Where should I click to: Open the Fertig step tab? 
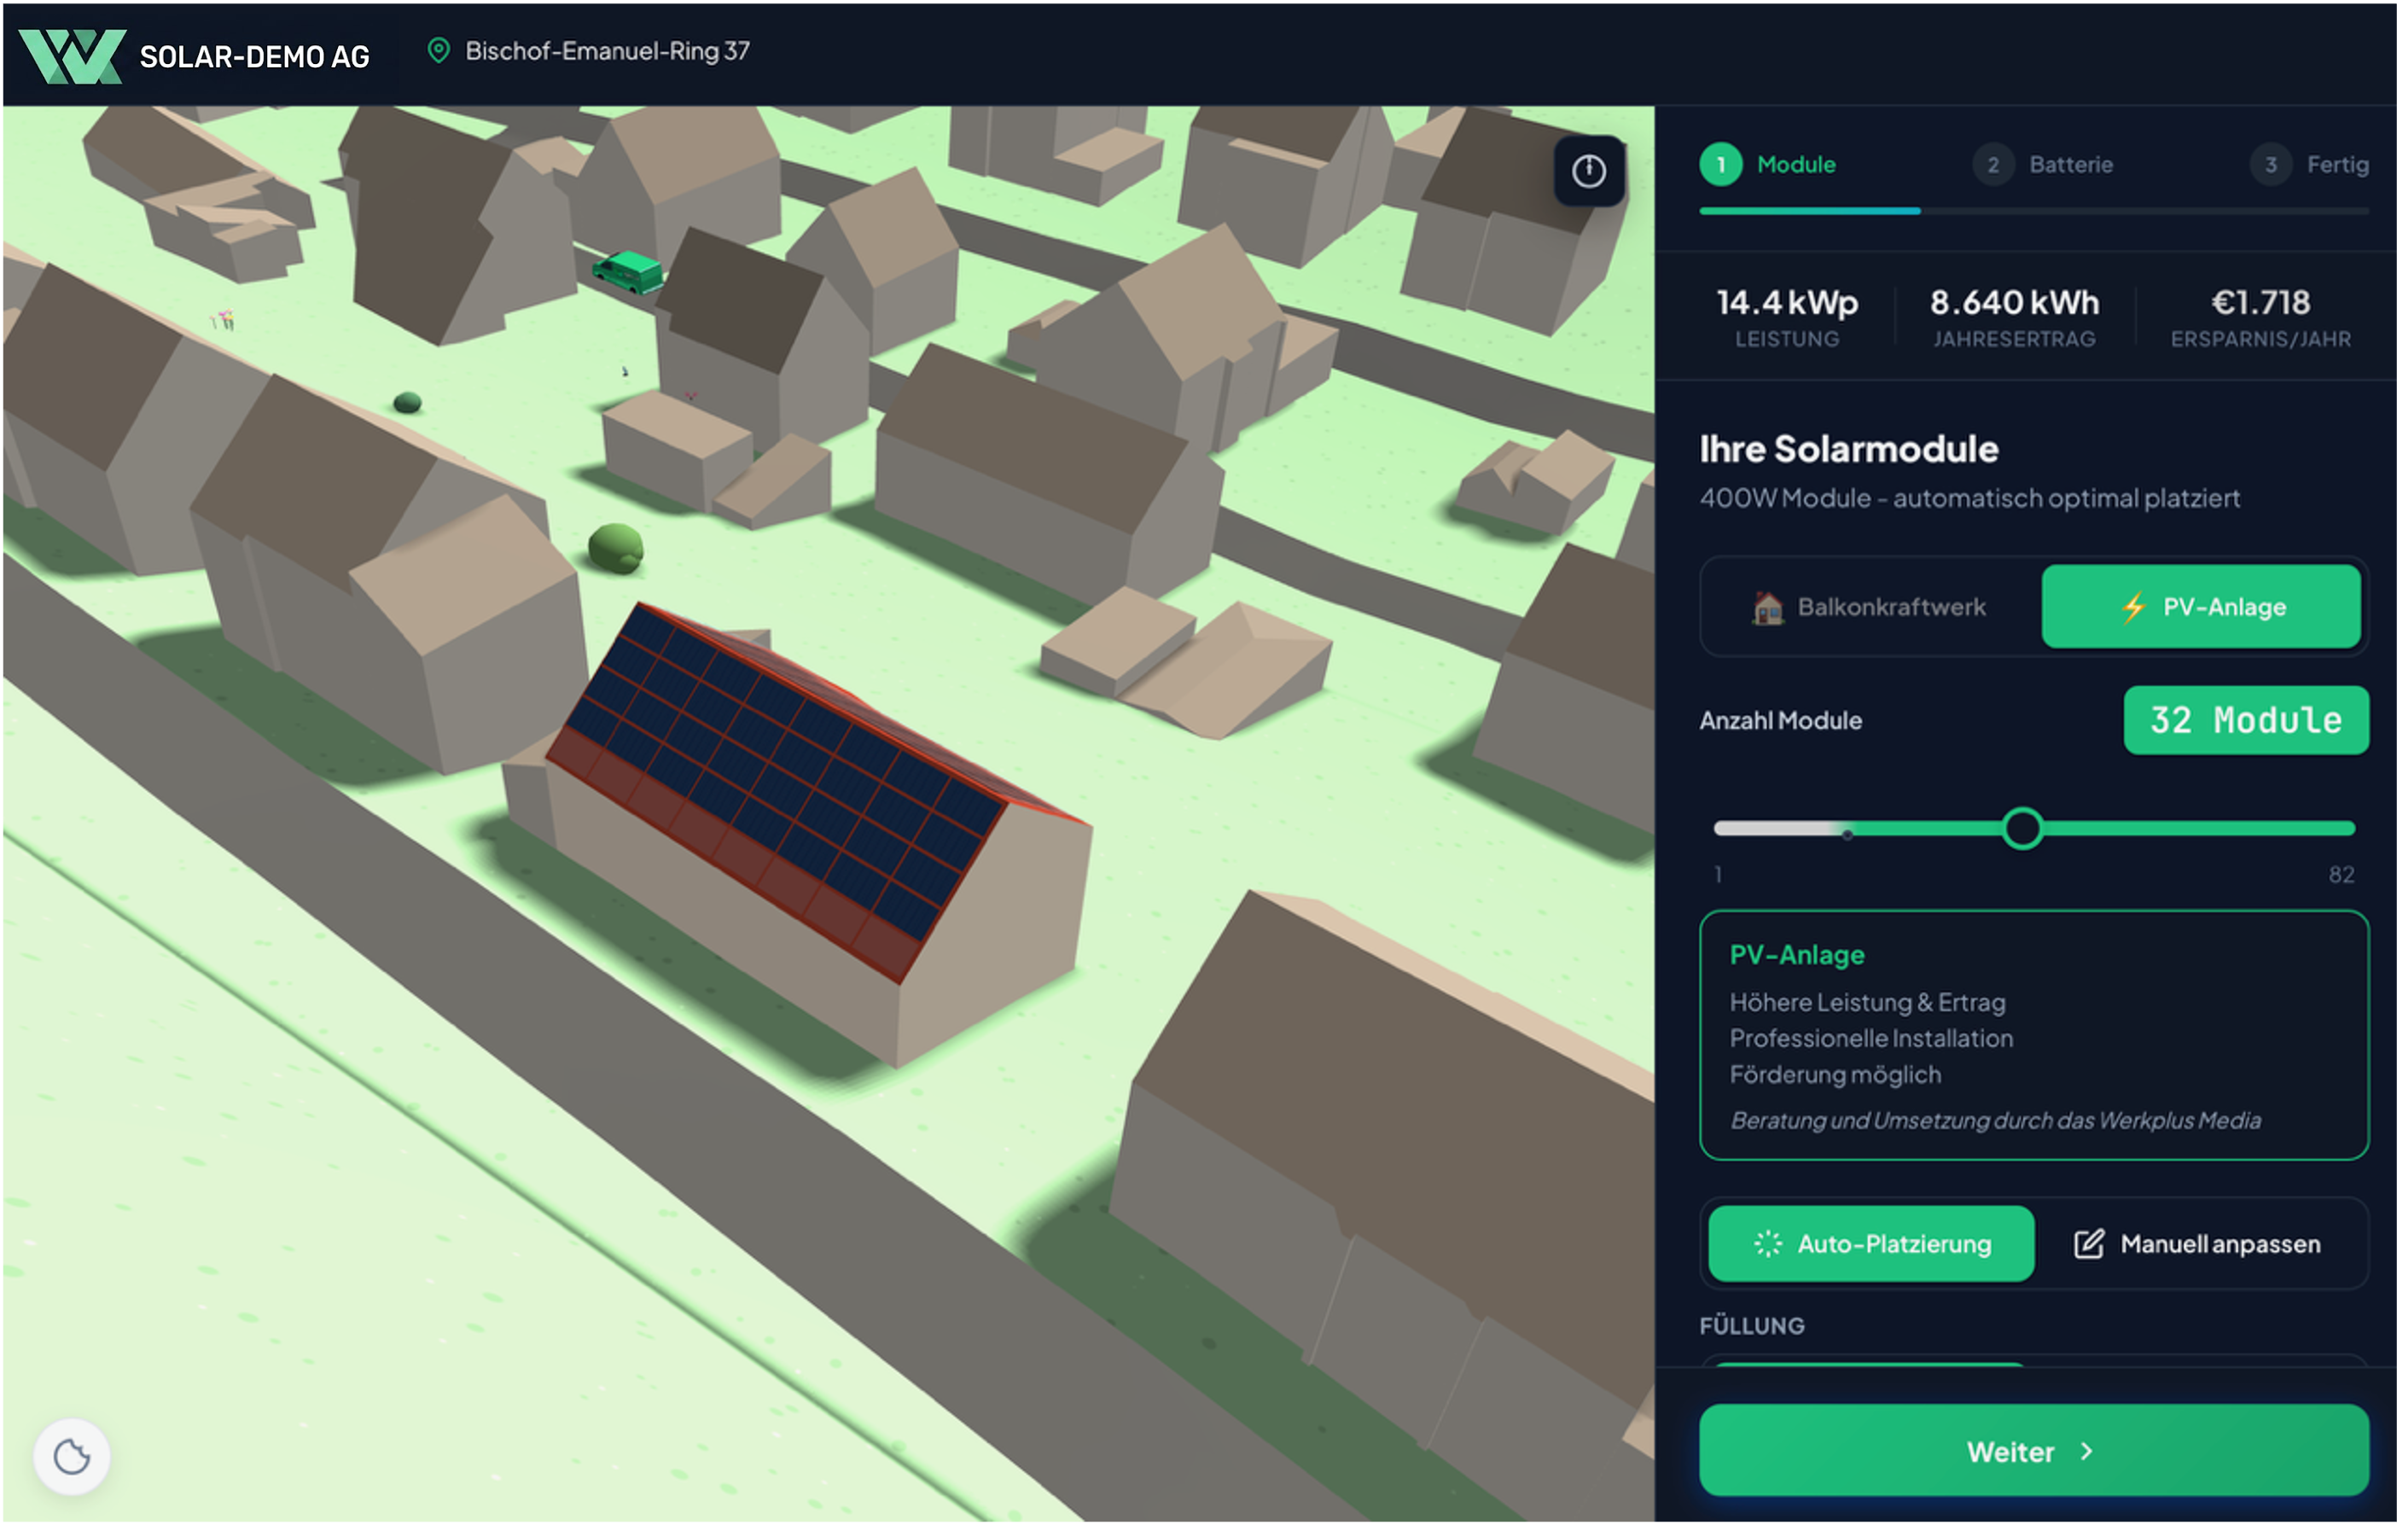pyautogui.click(x=2309, y=166)
